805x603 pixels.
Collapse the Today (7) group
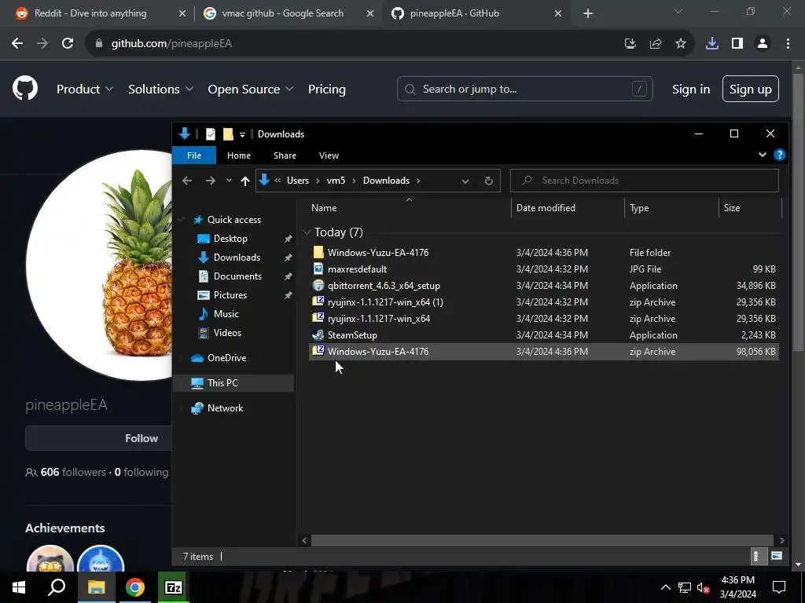click(307, 232)
